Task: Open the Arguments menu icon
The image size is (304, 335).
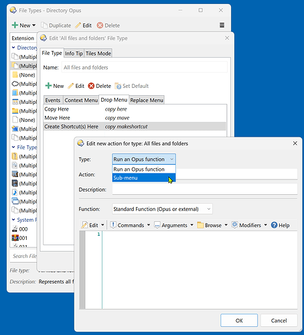Action: 157,225
